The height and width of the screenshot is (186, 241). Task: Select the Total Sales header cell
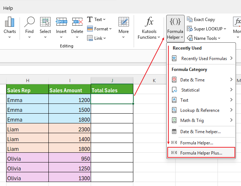pyautogui.click(x=112, y=89)
